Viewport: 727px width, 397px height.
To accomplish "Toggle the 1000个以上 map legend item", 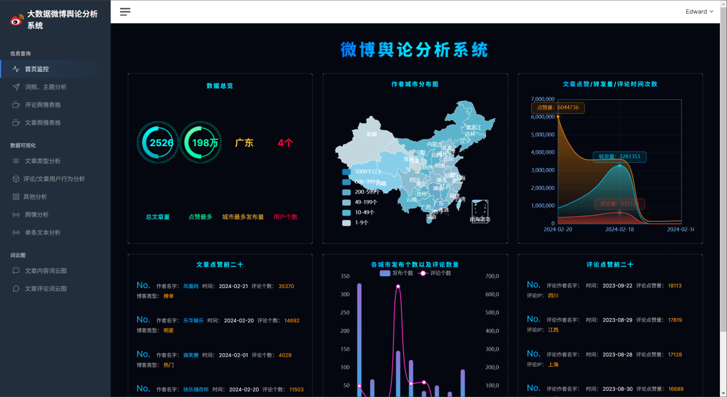I will point(361,172).
